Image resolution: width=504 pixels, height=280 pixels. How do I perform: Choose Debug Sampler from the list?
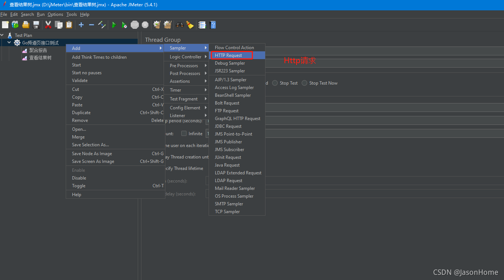click(x=237, y=63)
